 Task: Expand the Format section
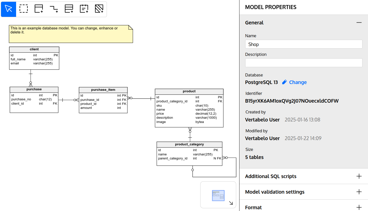point(359,207)
